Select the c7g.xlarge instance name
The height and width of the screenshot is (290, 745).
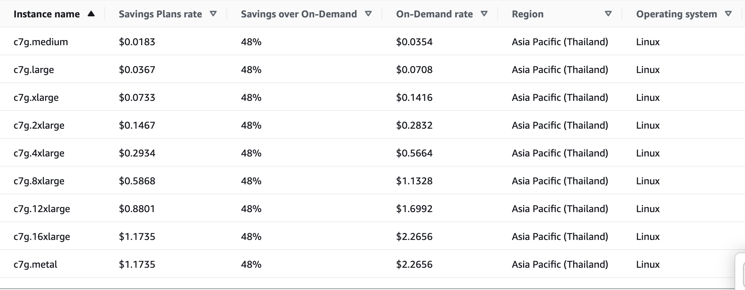click(36, 98)
